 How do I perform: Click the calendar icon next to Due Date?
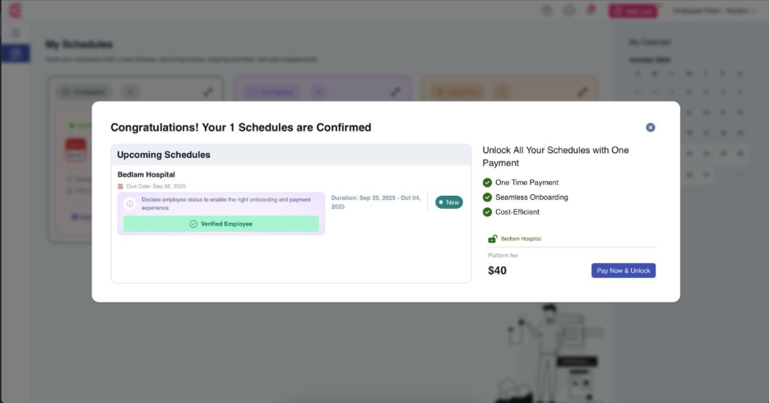(x=121, y=187)
